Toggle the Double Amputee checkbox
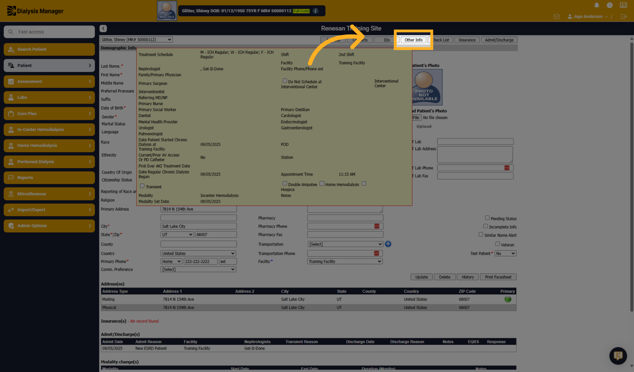Image resolution: width=634 pixels, height=372 pixels. tap(284, 184)
